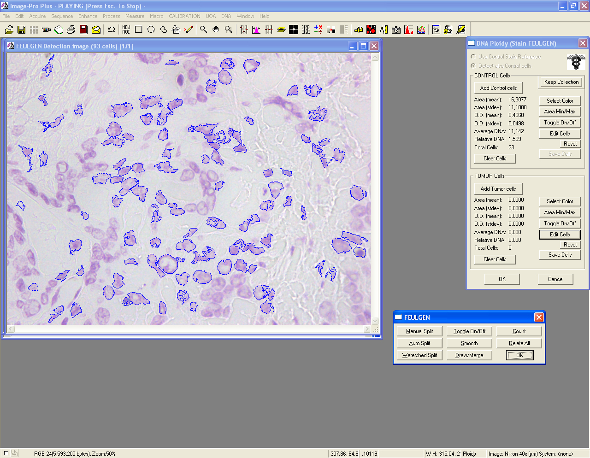Click Toggle On/Off for Control cells
This screenshot has height=458, width=590.
pyautogui.click(x=560, y=123)
